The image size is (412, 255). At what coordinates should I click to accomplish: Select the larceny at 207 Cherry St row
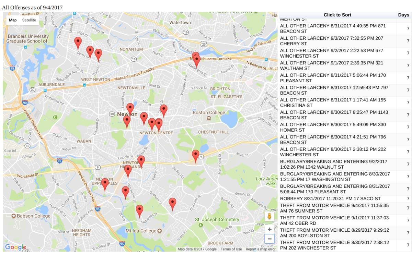pyautogui.click(x=336, y=41)
